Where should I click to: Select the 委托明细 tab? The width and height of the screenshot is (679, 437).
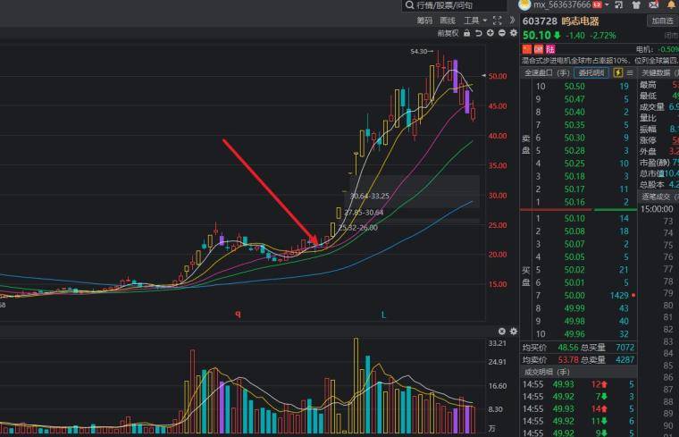pos(591,72)
